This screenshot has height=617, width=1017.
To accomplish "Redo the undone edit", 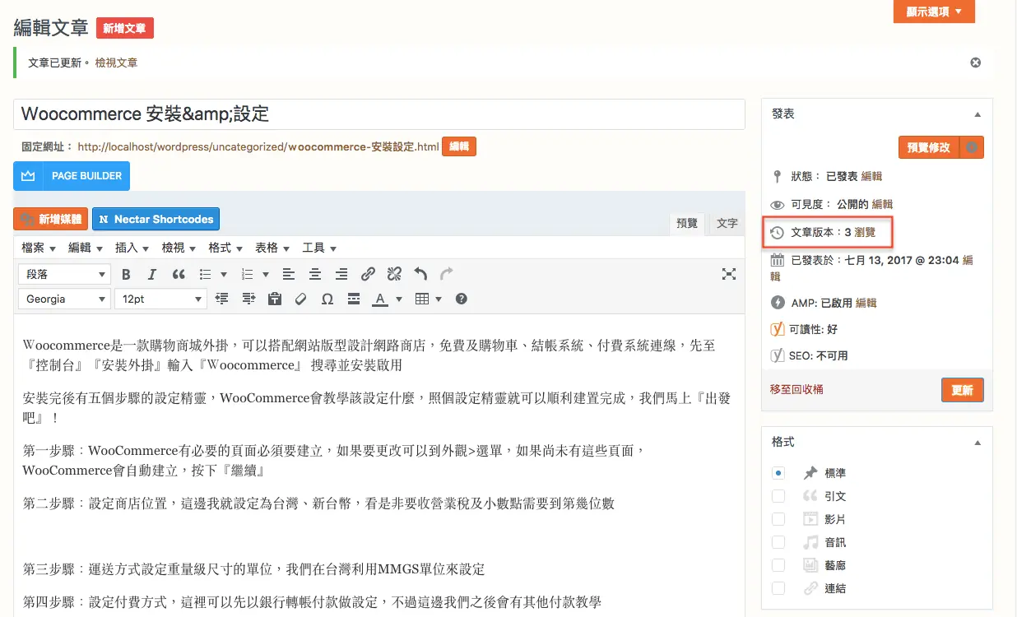I will point(446,274).
